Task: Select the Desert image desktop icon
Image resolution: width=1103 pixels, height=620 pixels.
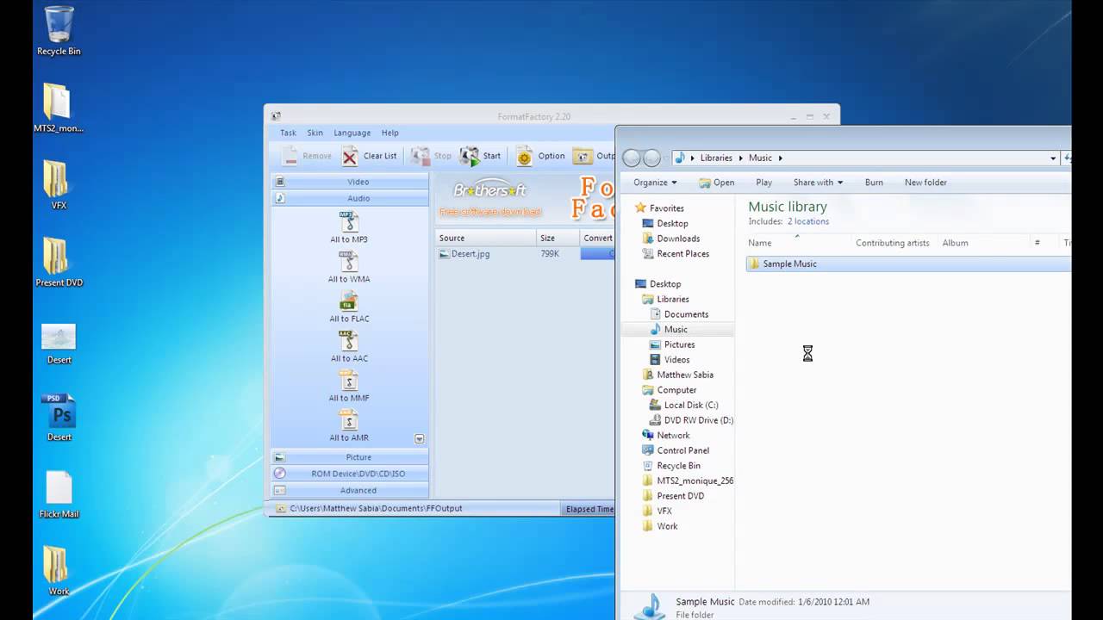Action: click(x=59, y=344)
